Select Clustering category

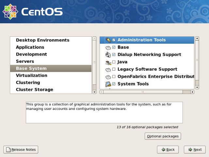tap(51, 82)
